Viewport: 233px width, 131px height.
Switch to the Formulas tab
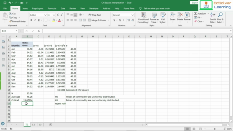(52, 9)
